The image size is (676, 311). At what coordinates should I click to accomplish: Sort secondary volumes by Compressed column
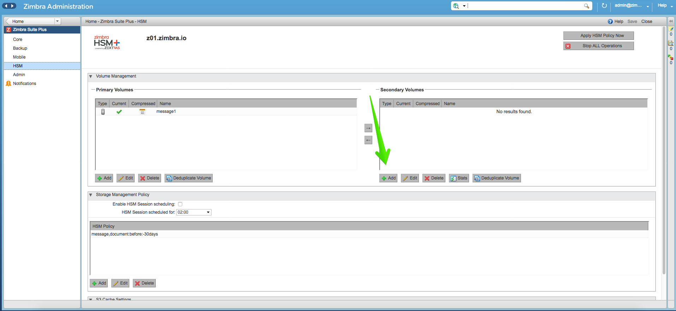tap(427, 104)
